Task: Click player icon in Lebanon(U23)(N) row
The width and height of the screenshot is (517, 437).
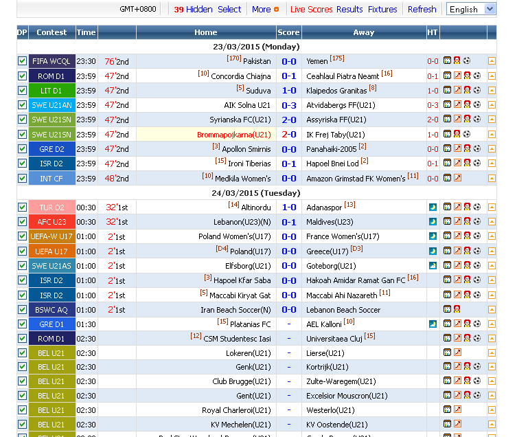Action: click(x=467, y=221)
